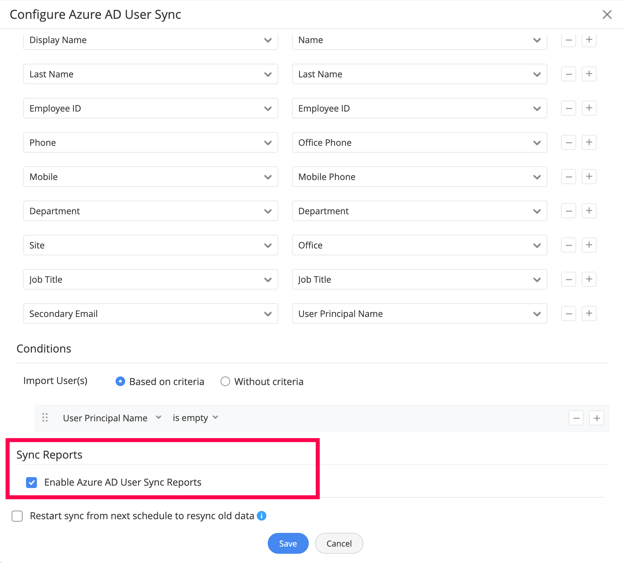The image size is (623, 563).
Task: Add a row after Employee ID mapping
Action: (x=589, y=108)
